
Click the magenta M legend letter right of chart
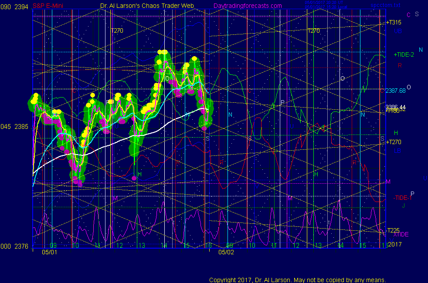coord(388,182)
